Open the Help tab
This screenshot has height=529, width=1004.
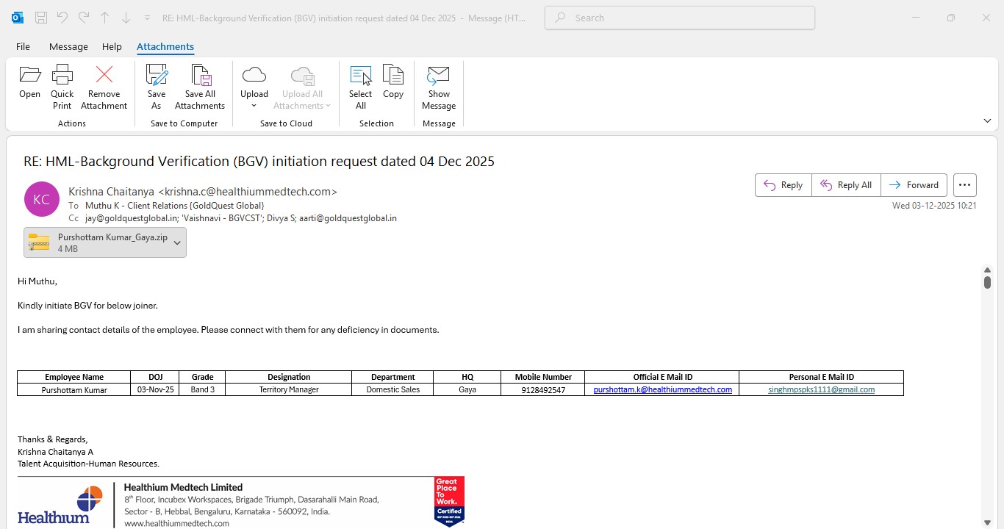point(112,46)
